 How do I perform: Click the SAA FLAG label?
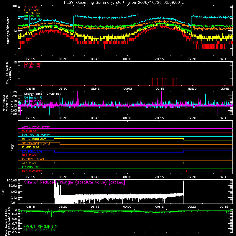coord(29,155)
